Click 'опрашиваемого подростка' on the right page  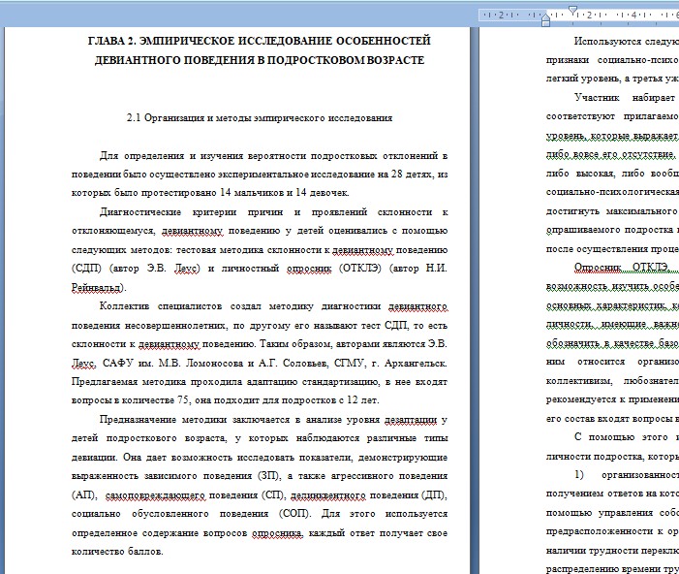click(609, 230)
